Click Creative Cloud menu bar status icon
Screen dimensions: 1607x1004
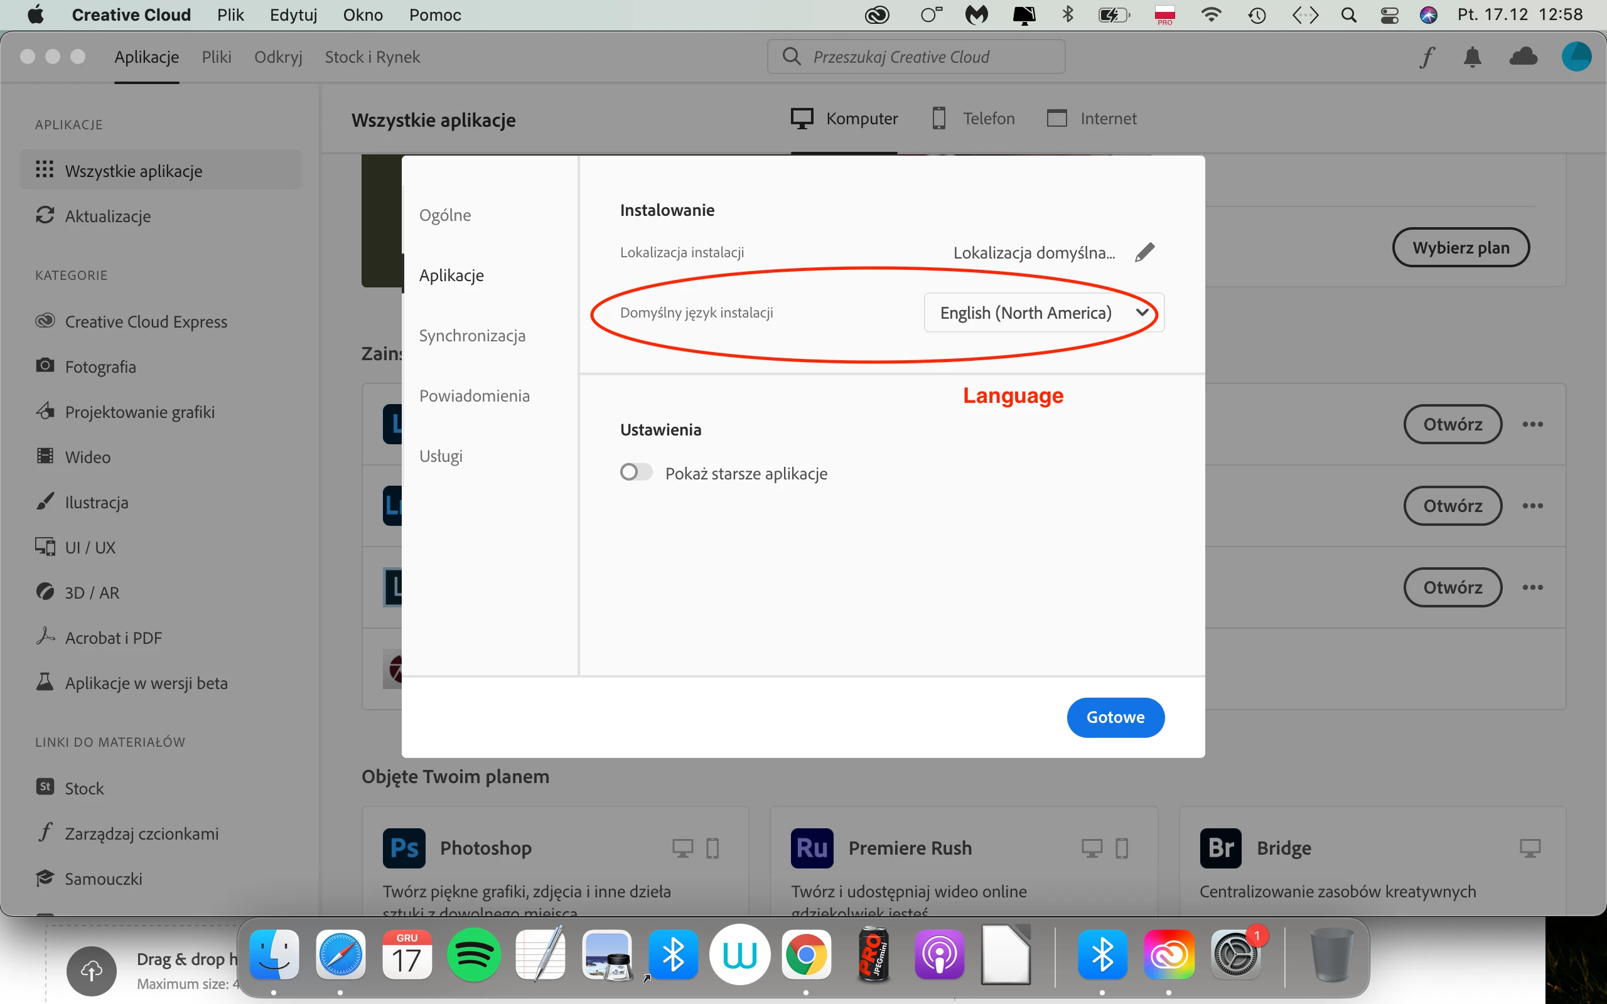(876, 14)
